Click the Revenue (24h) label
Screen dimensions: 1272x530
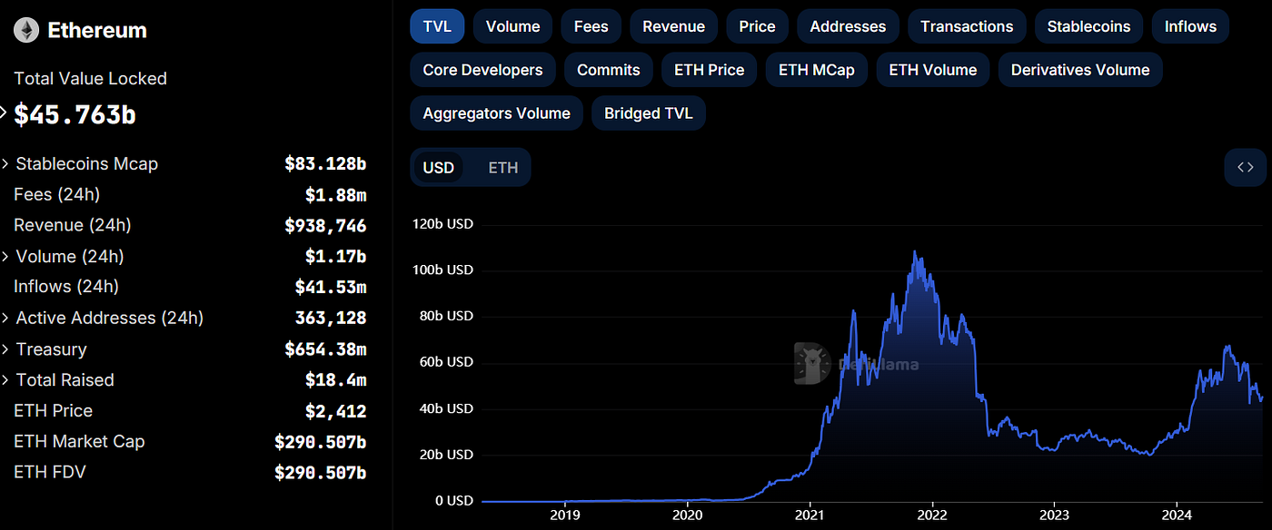[x=73, y=225]
